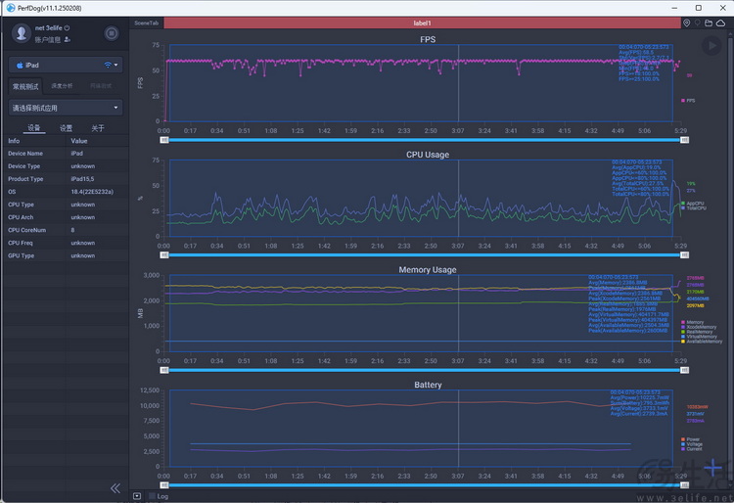
Task: Open the iPad device dropdown
Action: (66, 65)
